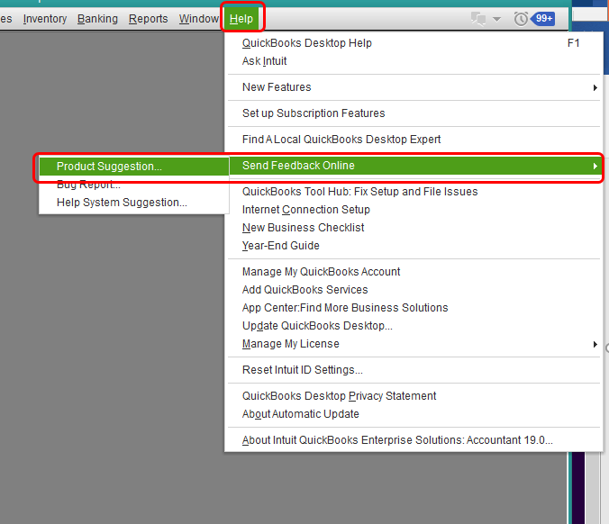This screenshot has width=609, height=524.
Task: Click the 99+ notifications badge
Action: (543, 18)
